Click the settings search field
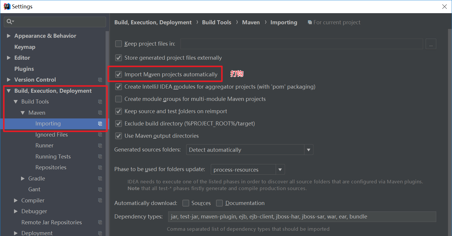Image resolution: width=452 pixels, height=236 pixels. (55, 22)
